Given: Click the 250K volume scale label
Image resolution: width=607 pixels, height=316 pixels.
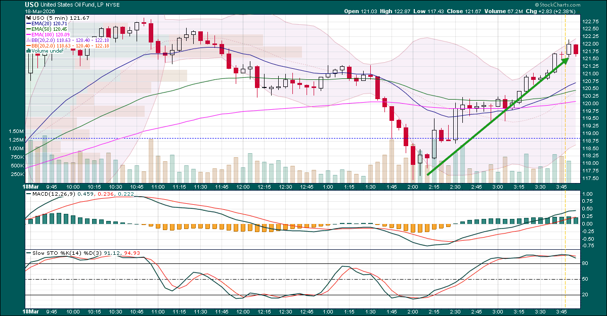Looking at the screenshot, I should pos(16,174).
